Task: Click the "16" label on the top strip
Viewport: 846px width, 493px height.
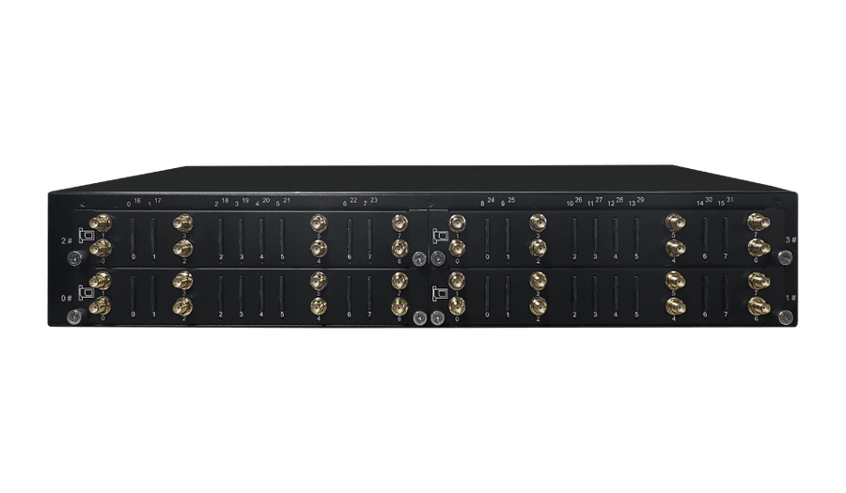Action: click(137, 201)
